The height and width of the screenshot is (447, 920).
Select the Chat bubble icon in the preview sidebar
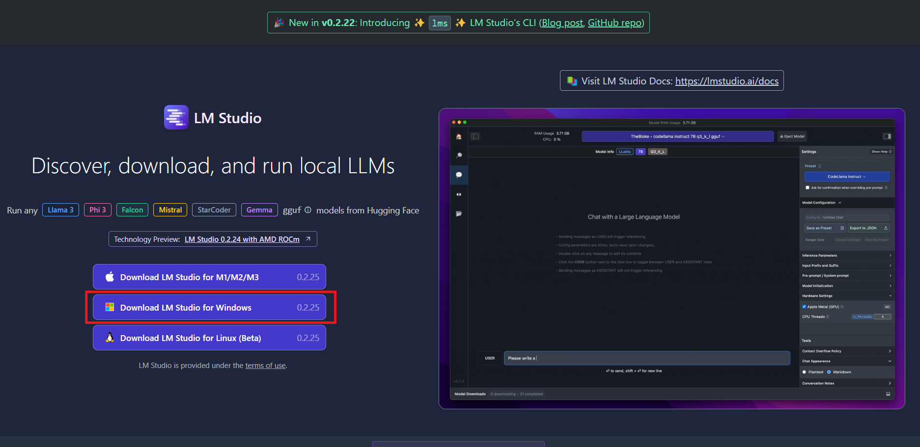coord(459,175)
